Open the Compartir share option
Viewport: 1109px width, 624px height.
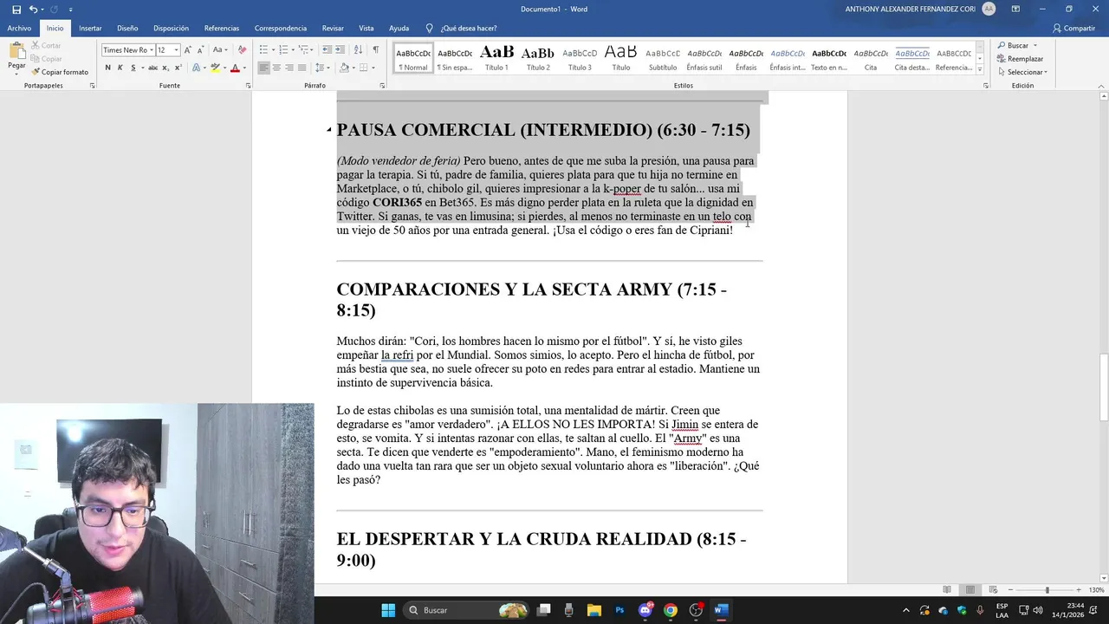click(1074, 28)
